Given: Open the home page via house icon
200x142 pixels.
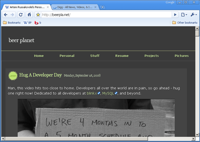Looking at the screenshot, I should (29, 15).
